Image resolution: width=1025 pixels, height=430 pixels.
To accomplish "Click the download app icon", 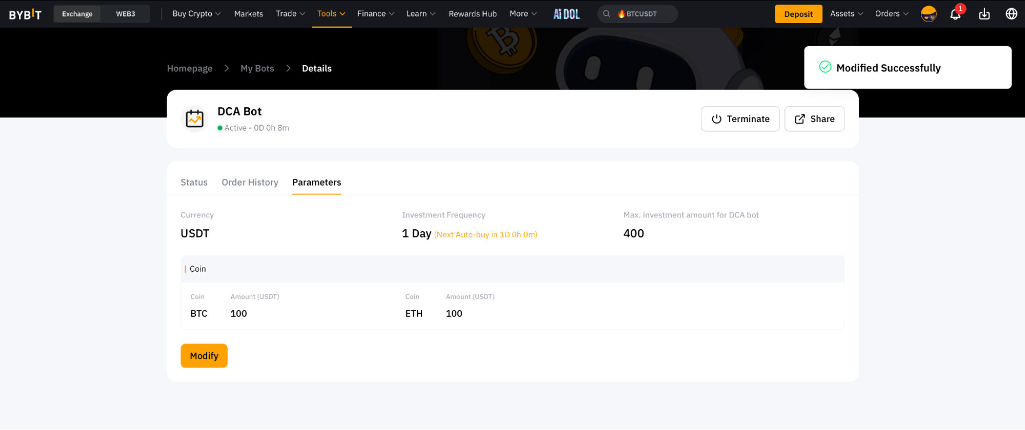I will click(984, 14).
